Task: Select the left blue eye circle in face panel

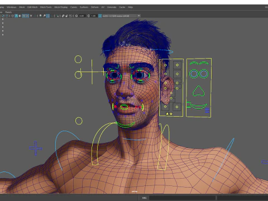Action: tap(194, 74)
